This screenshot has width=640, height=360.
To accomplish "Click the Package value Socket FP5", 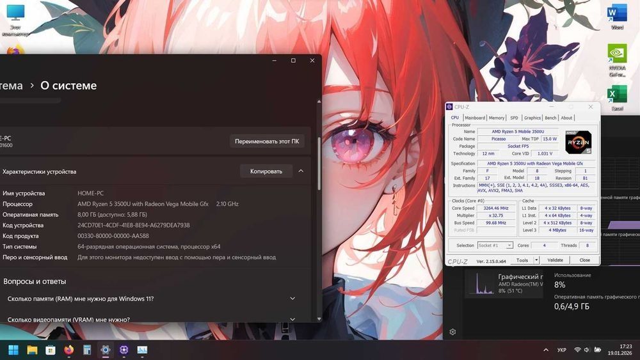I will tap(518, 146).
